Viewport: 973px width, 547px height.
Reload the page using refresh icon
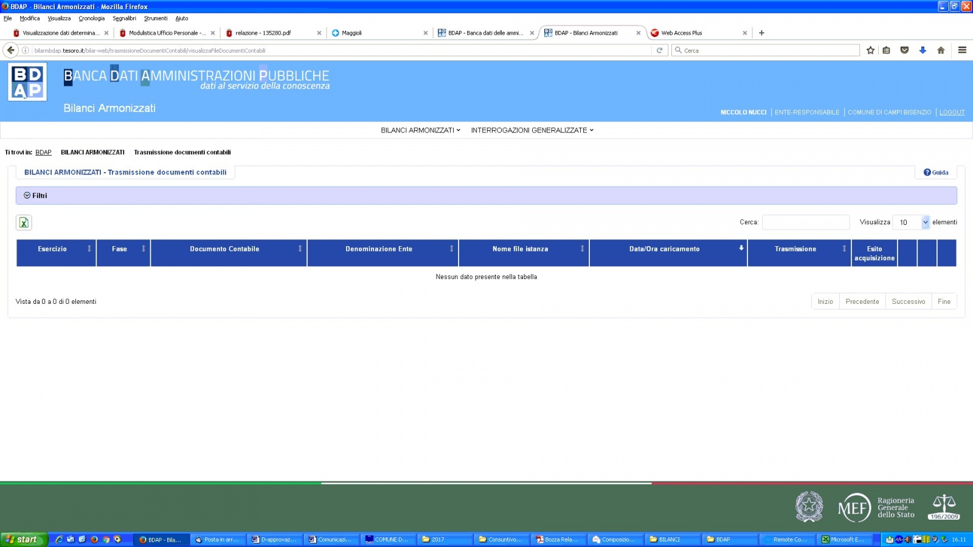pos(659,50)
